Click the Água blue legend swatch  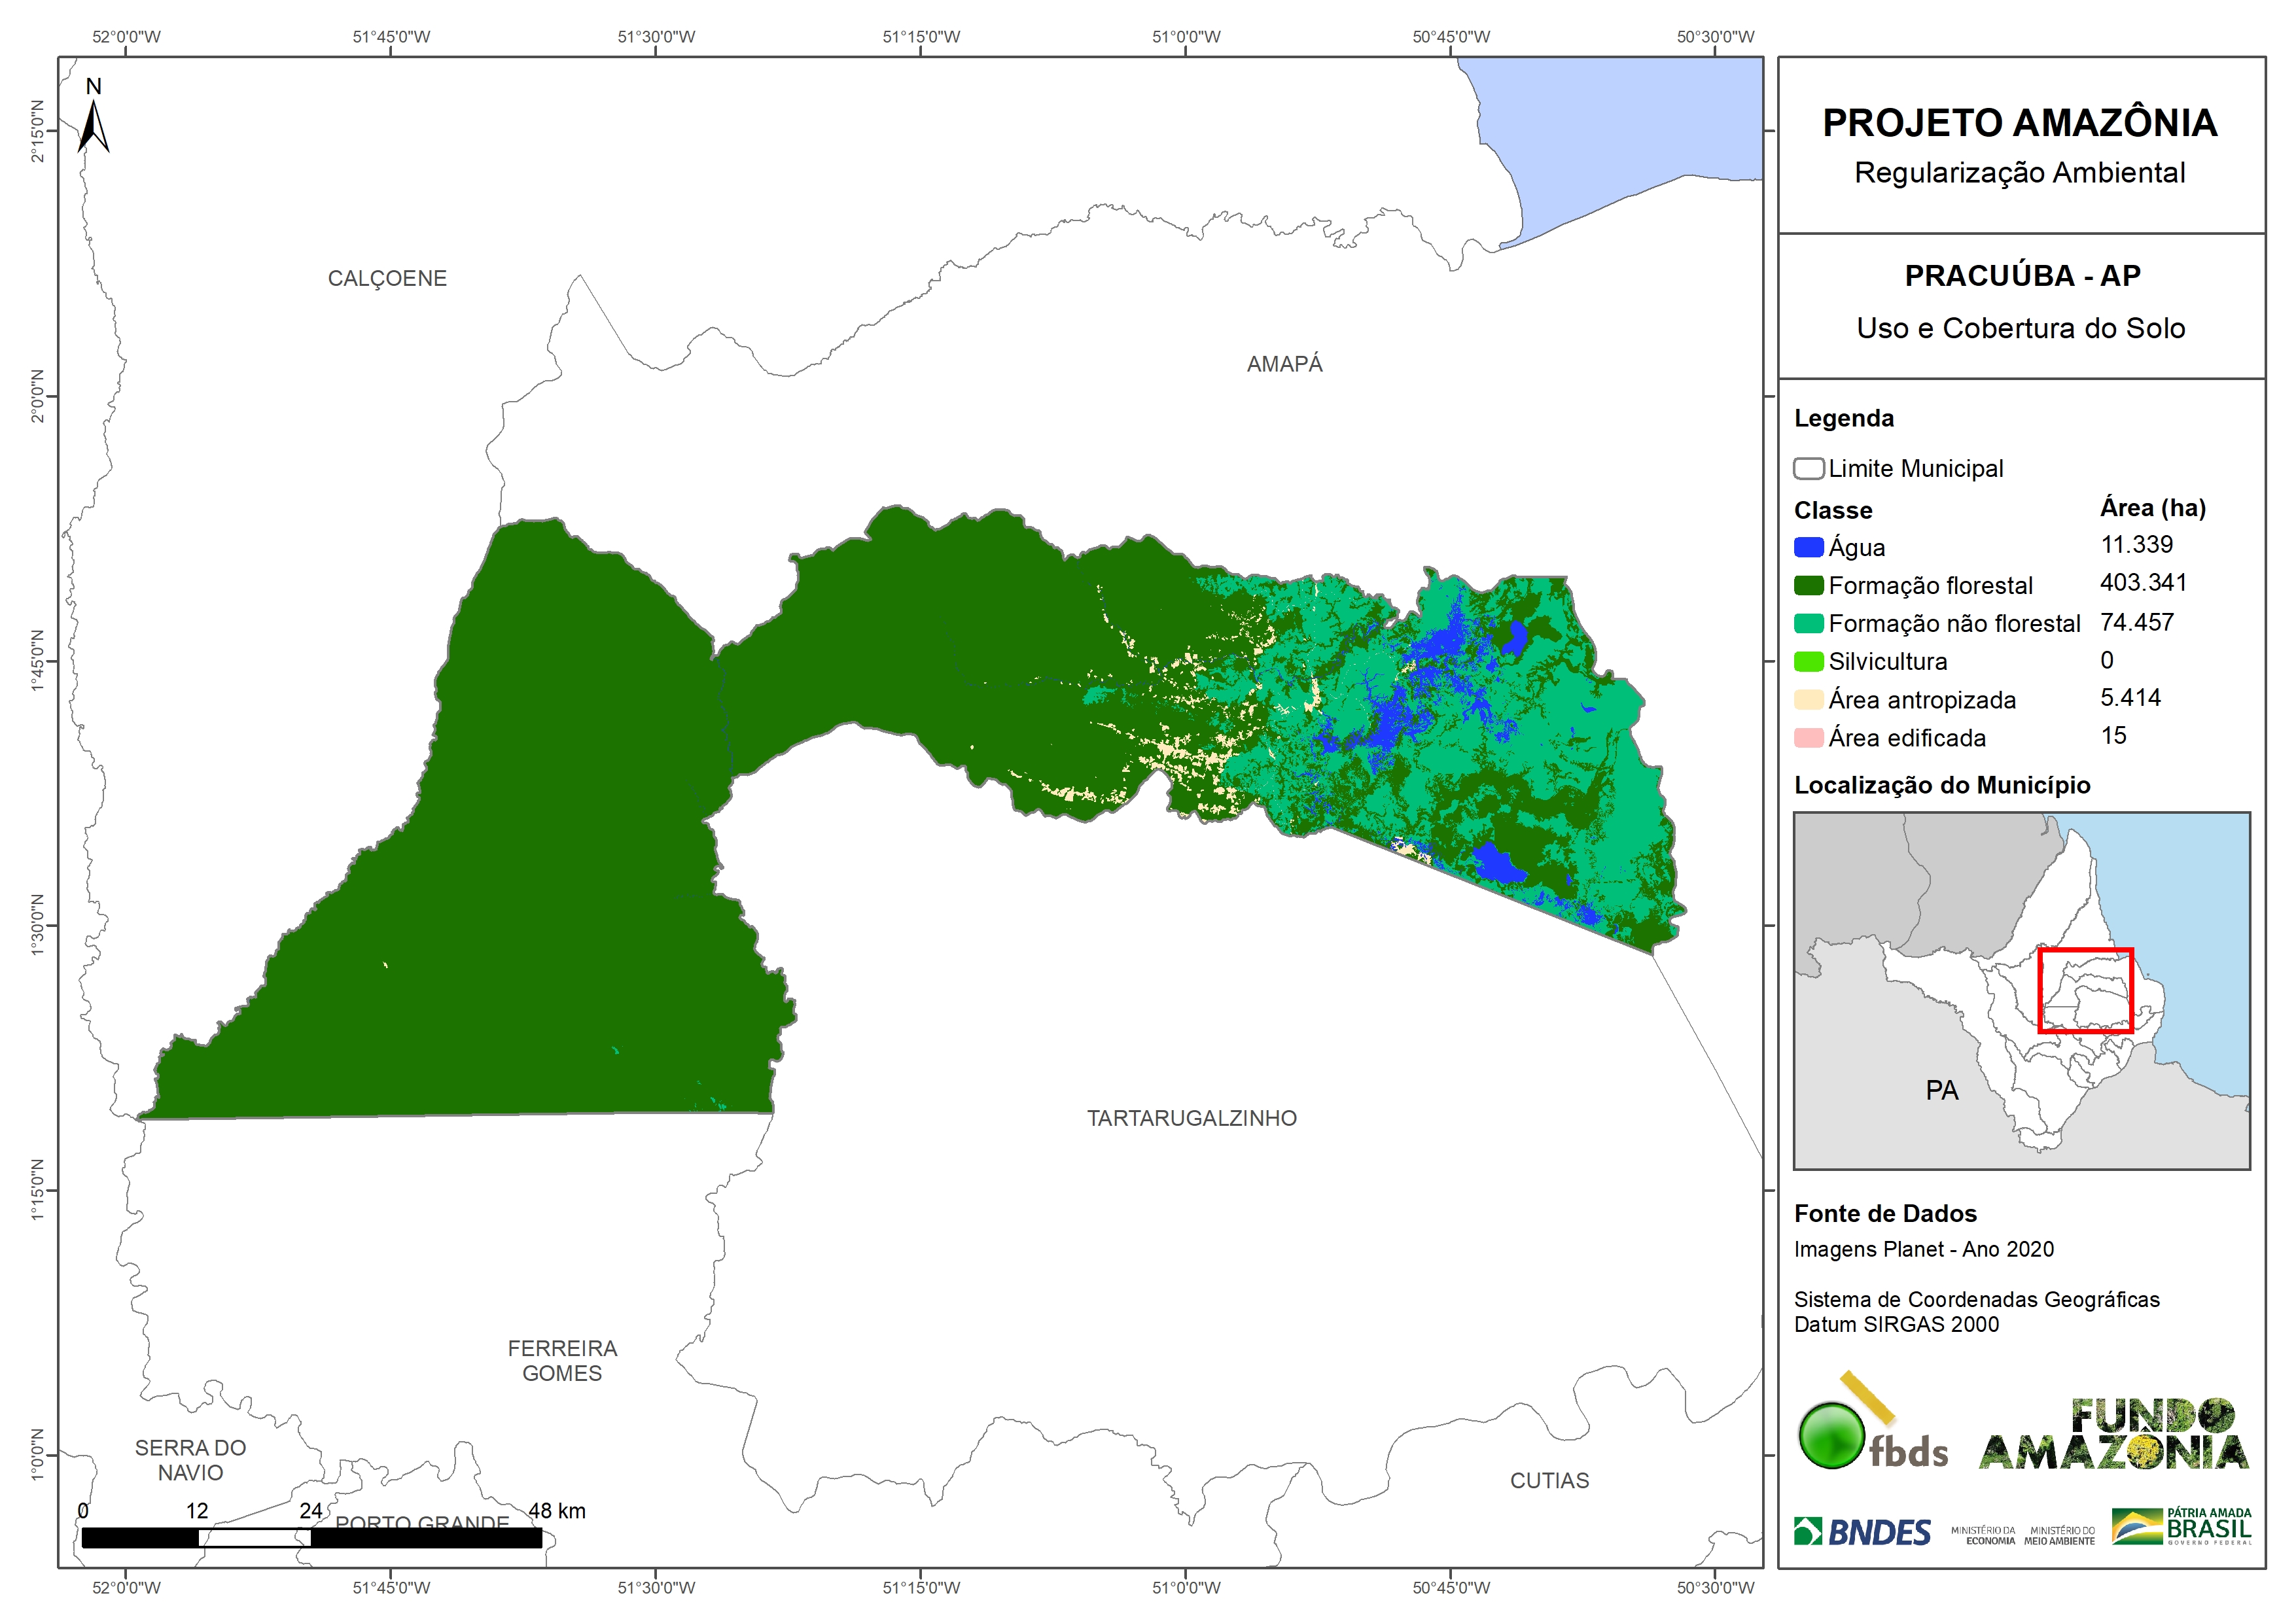1808,548
